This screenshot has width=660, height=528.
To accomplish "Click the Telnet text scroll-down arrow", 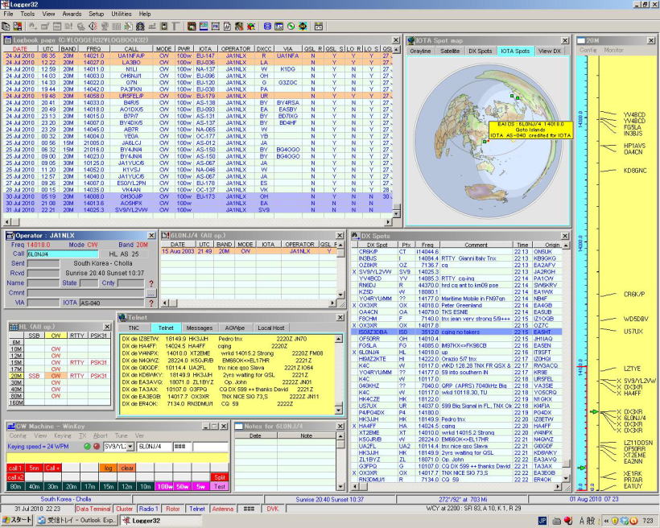I will (x=338, y=409).
